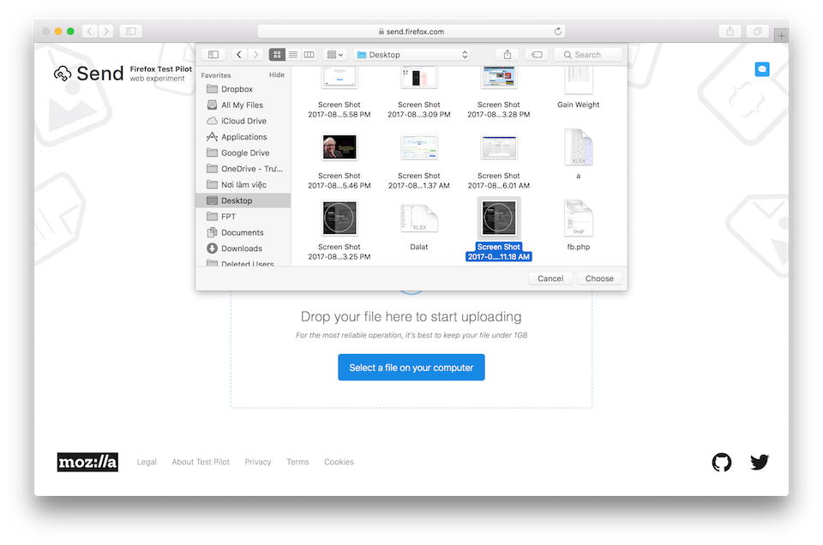Select Desktop in the sidebar

(x=243, y=201)
